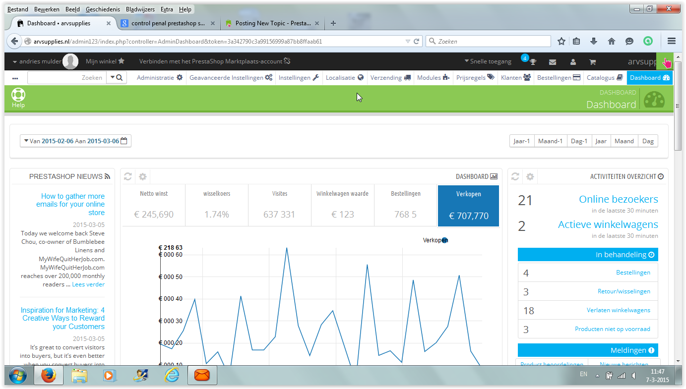The image size is (686, 389).
Task: Refresh the Activiteiten Overzicht panel
Action: pos(515,176)
